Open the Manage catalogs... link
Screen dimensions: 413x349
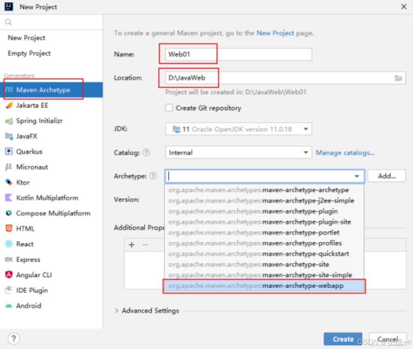pos(345,152)
